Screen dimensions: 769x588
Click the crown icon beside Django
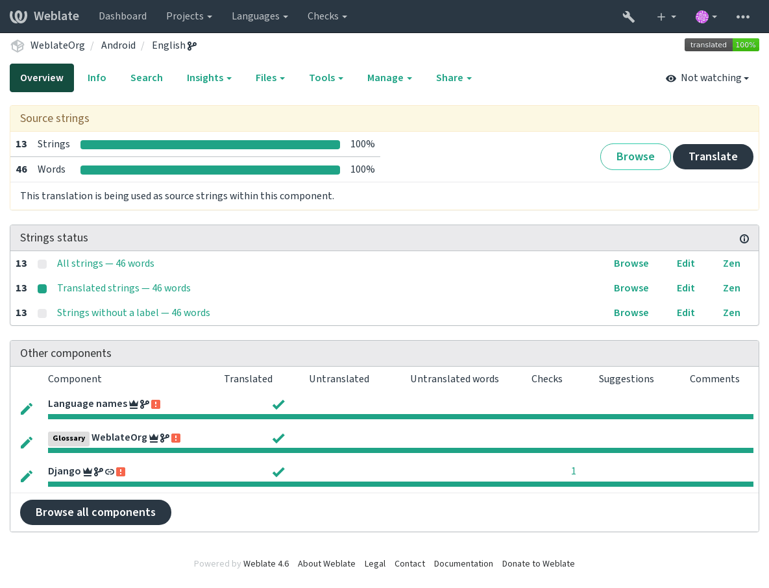tap(88, 472)
